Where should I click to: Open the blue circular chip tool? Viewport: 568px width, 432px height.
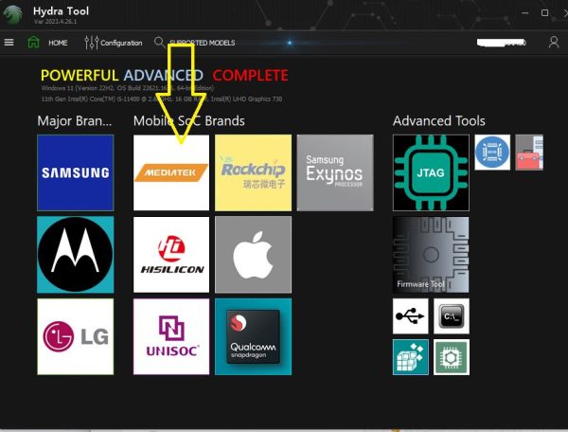pyautogui.click(x=492, y=153)
